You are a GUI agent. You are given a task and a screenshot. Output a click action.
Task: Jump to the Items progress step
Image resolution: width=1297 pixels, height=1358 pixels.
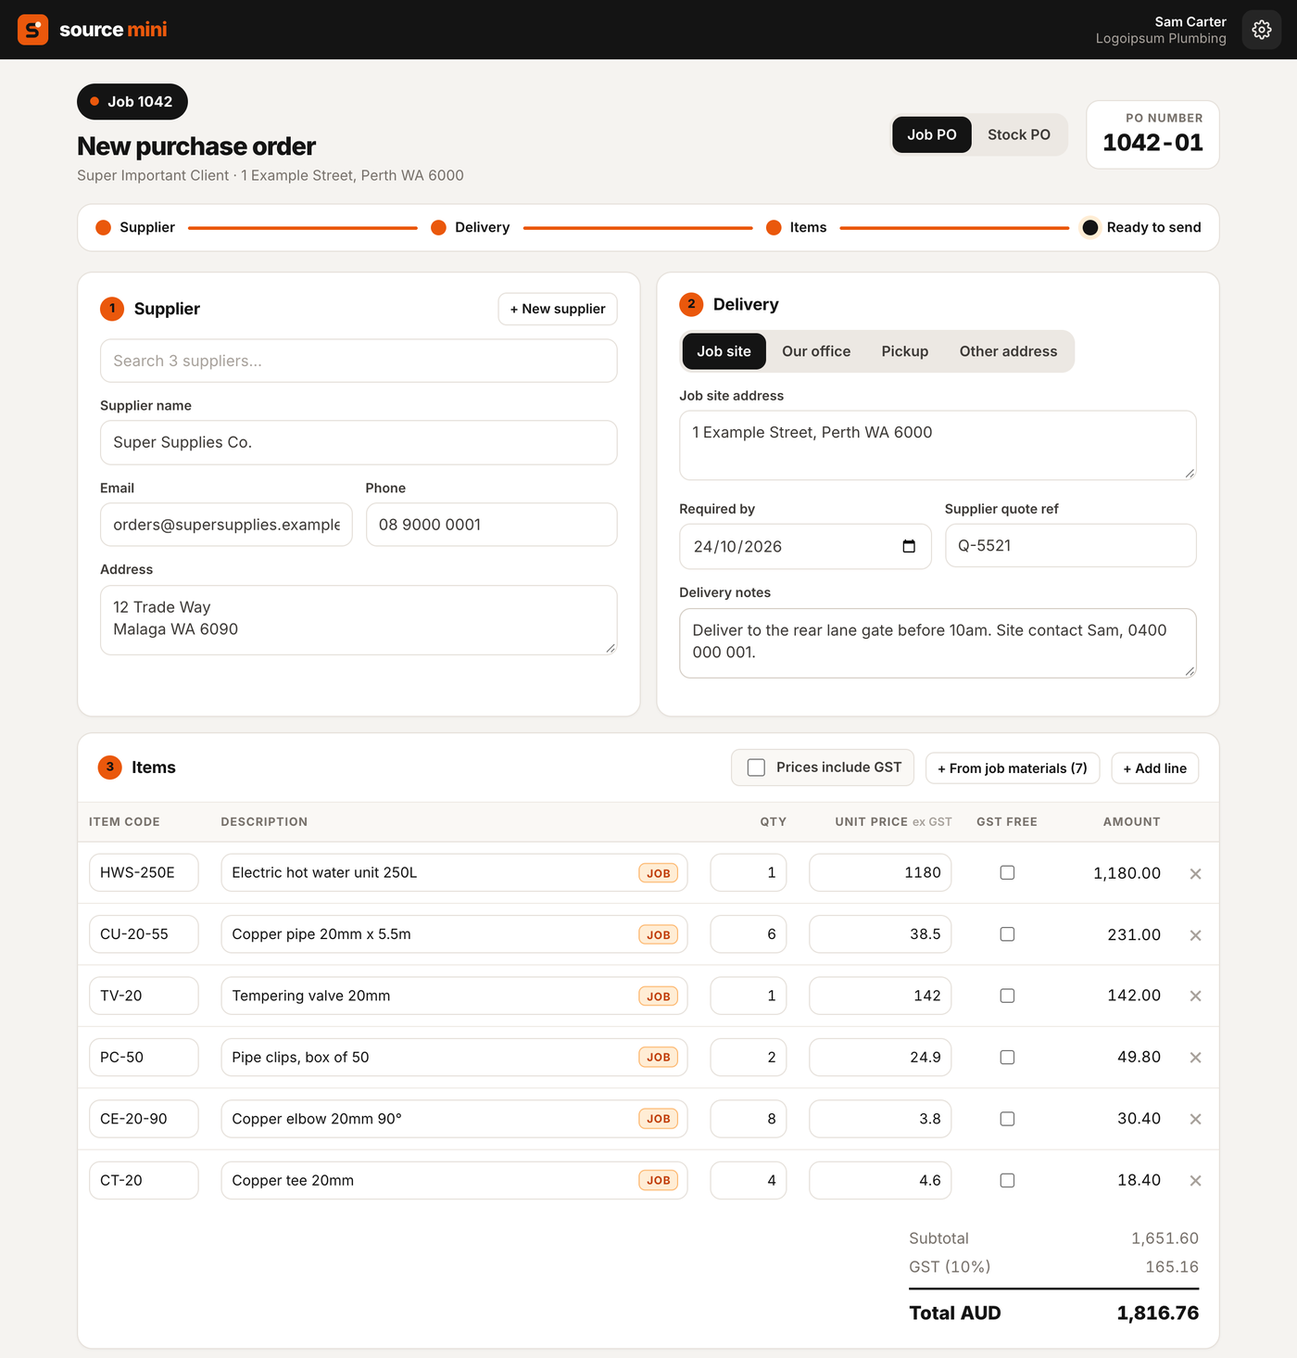797,227
